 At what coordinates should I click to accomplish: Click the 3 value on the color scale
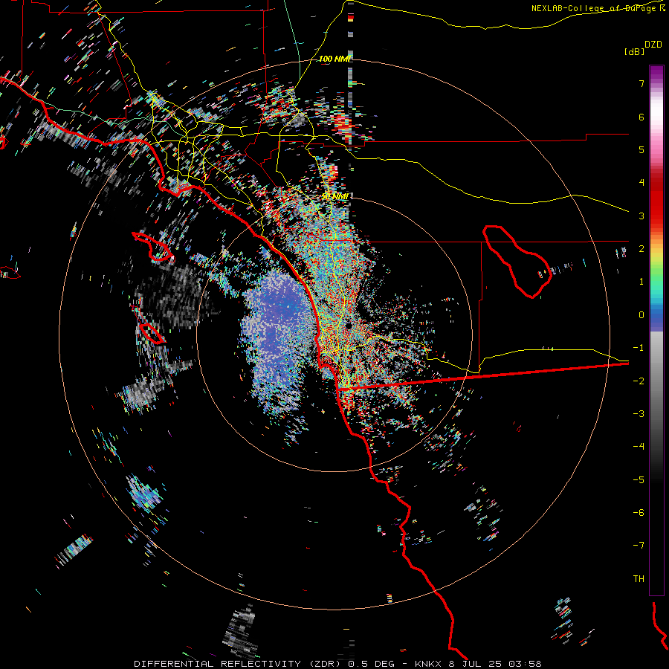[641, 216]
